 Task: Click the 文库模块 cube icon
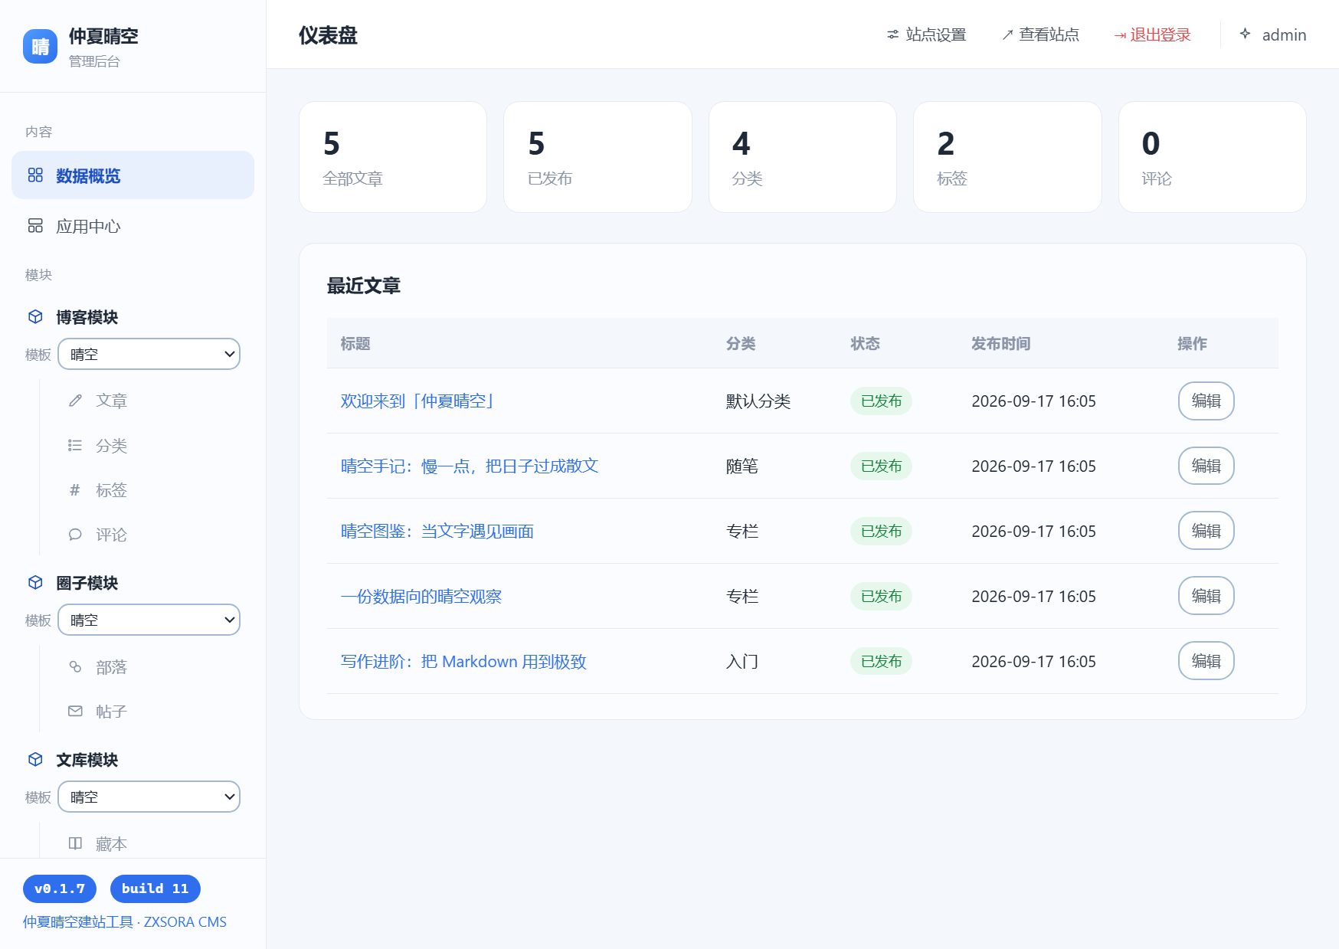[35, 759]
